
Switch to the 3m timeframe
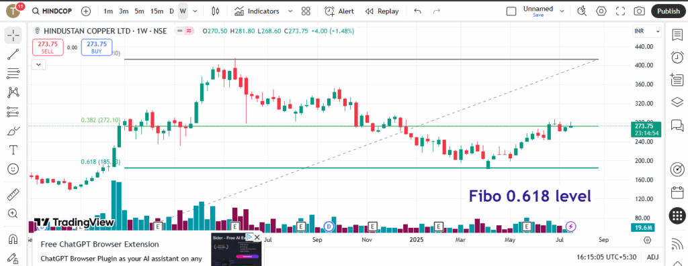pos(124,11)
